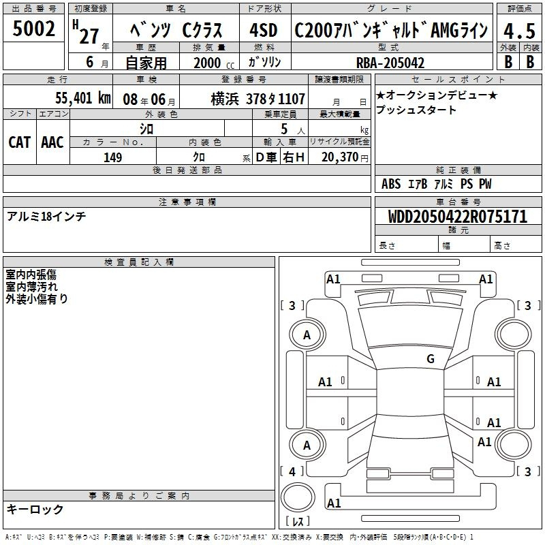Click the inspector note 外装小傷有り
Screen dimensions: 545x545
point(37,299)
